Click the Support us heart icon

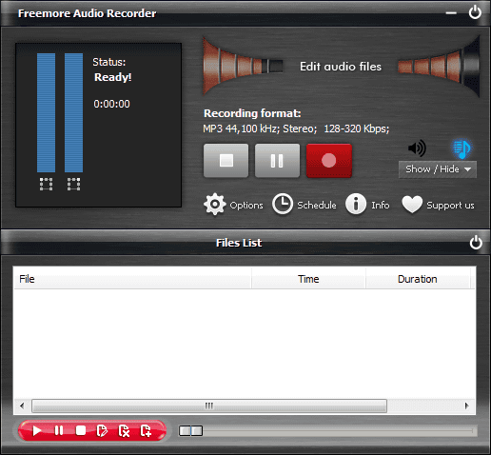point(412,204)
